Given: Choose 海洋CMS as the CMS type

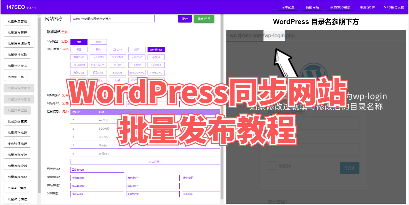Looking at the screenshot, I should coord(79,72).
